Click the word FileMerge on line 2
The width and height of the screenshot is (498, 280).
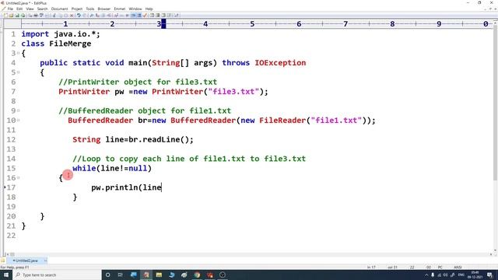[70, 44]
